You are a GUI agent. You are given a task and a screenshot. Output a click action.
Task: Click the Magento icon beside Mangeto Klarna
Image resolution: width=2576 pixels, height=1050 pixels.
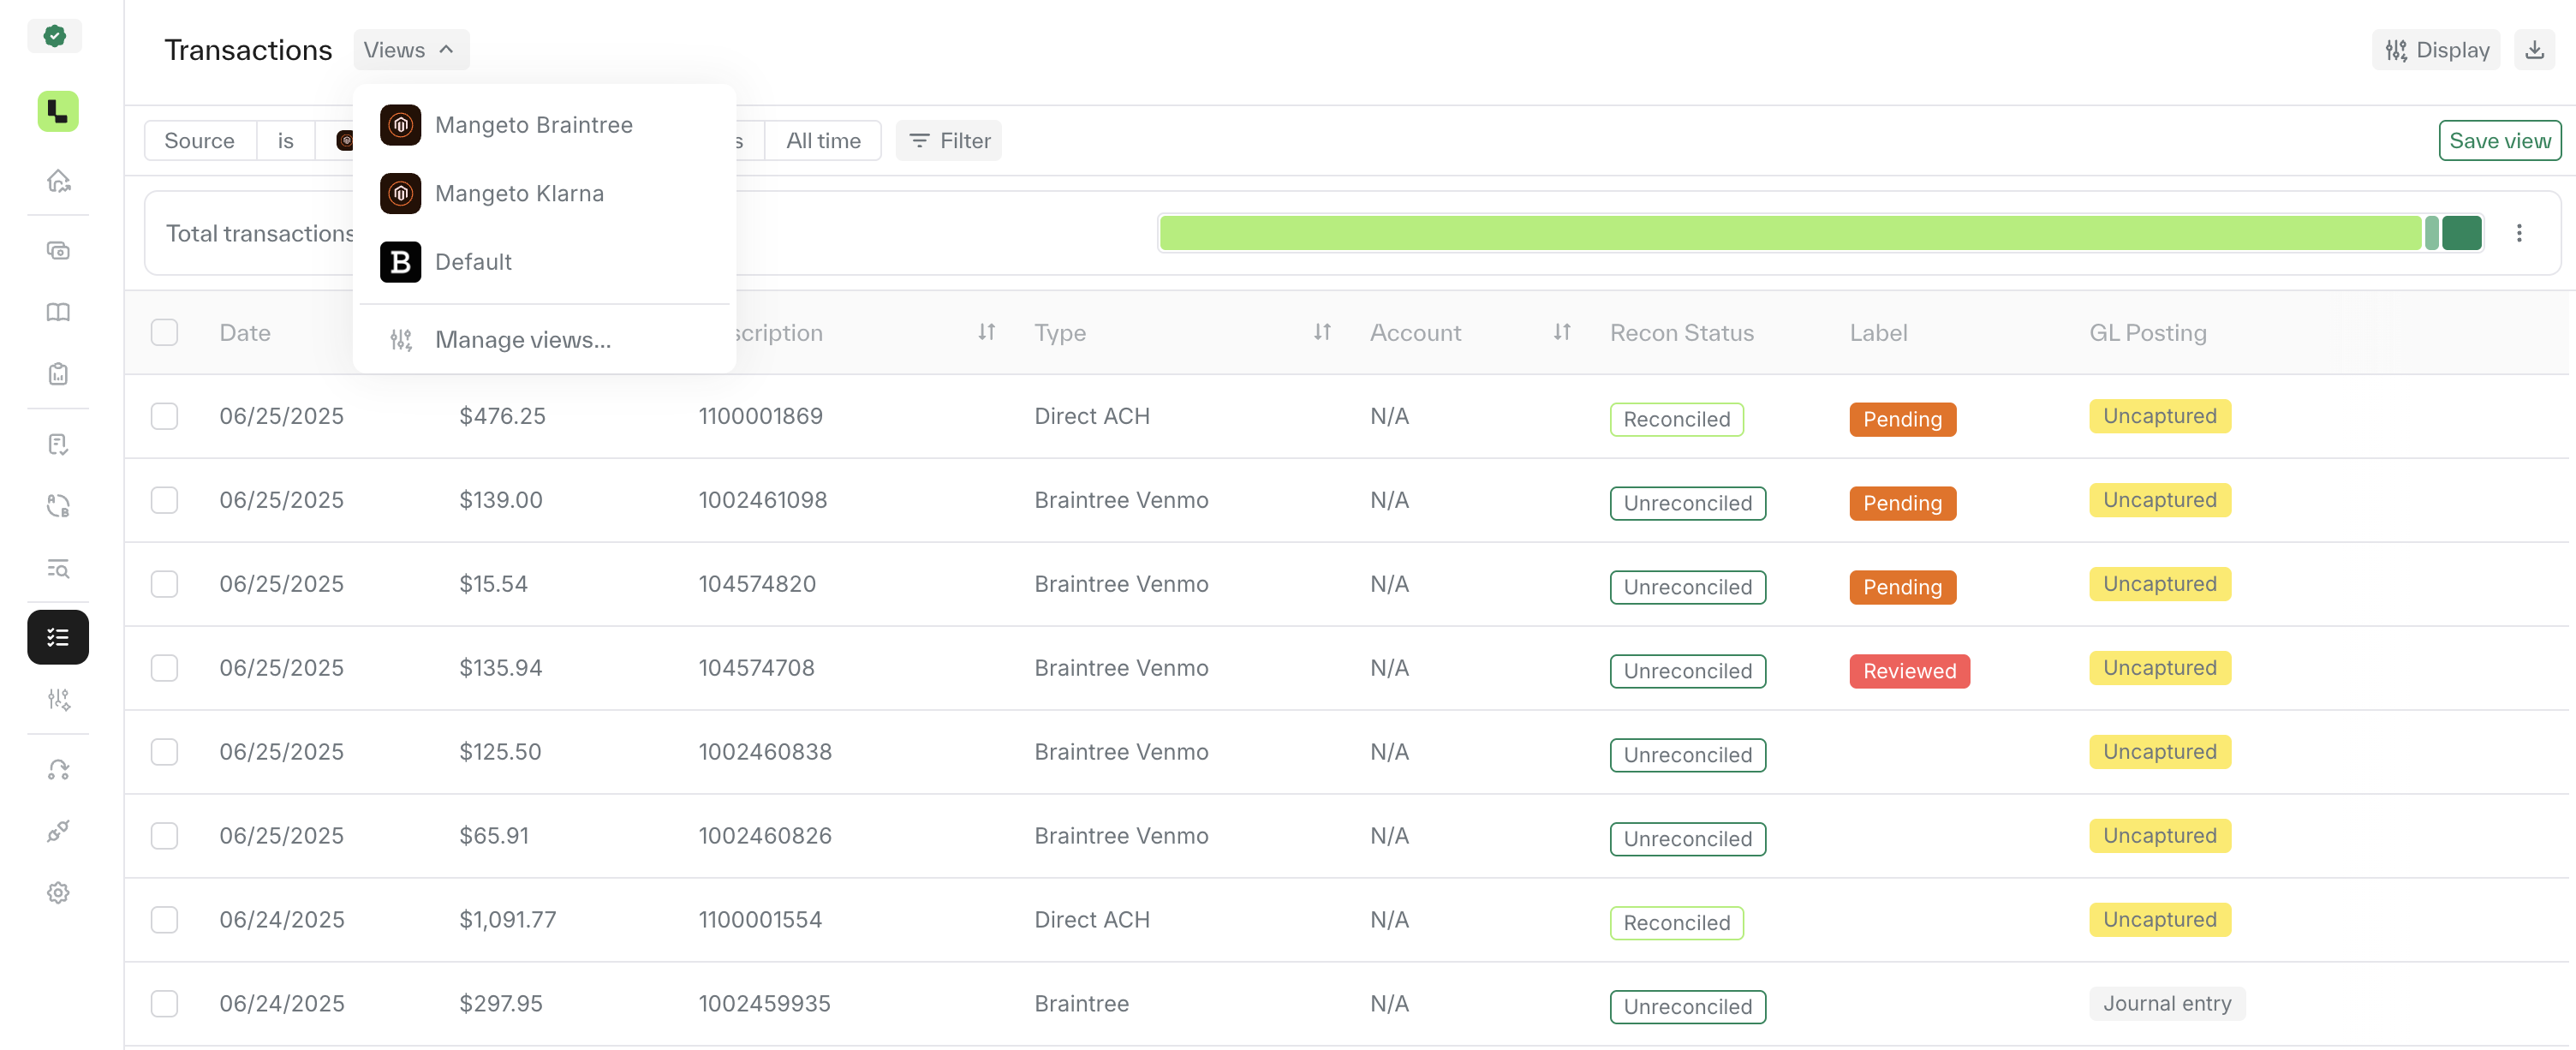point(400,193)
